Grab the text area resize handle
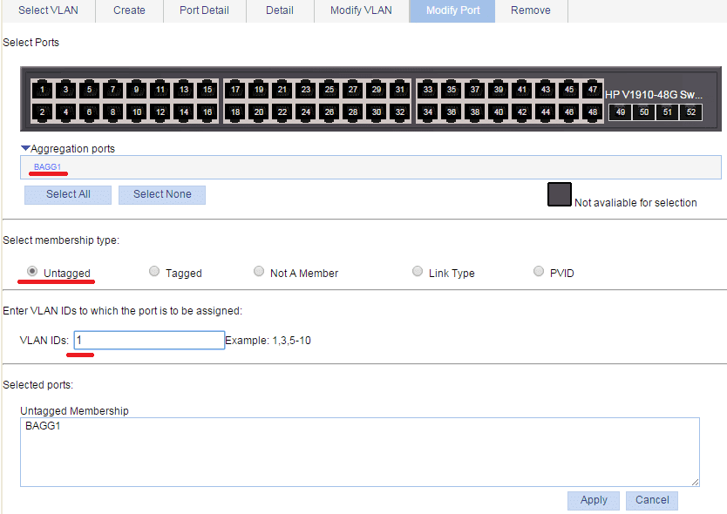The height and width of the screenshot is (514, 727). coord(695,482)
